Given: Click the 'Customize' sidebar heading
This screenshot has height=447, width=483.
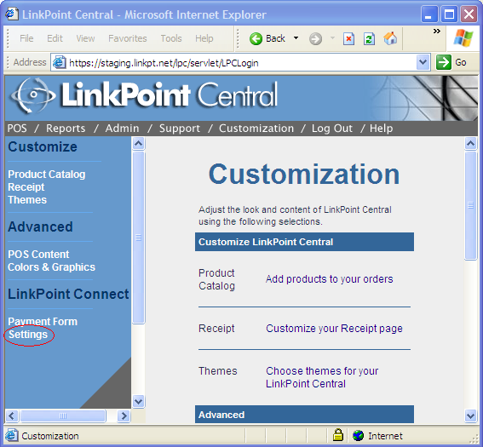Looking at the screenshot, I should coord(43,146).
